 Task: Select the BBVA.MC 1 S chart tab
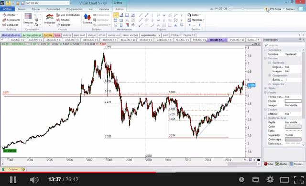(90, 40)
